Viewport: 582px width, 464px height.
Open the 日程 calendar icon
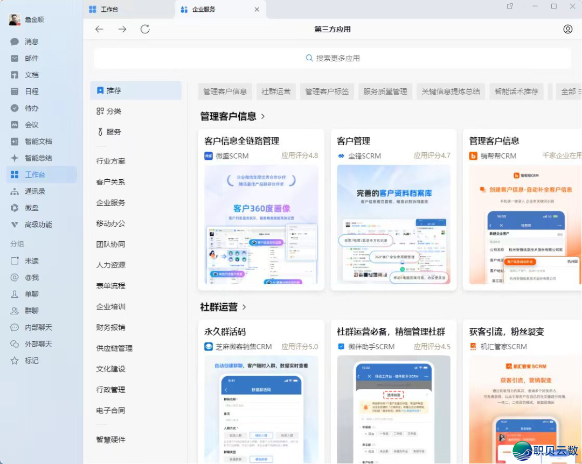tap(15, 92)
